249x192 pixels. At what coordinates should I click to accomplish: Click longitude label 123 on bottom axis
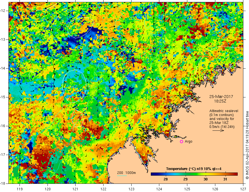point(131,189)
